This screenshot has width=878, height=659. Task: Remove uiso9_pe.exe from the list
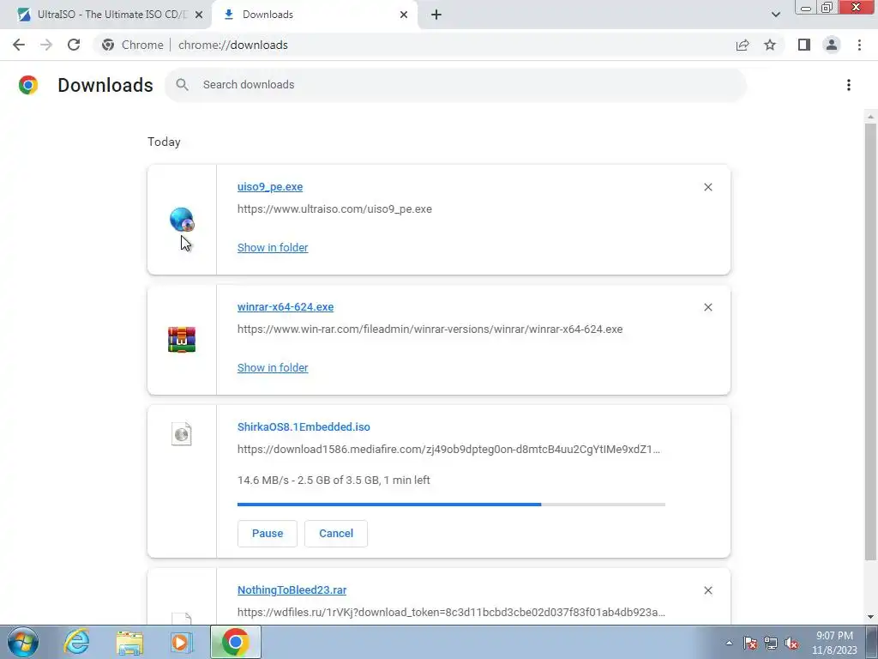coord(707,187)
